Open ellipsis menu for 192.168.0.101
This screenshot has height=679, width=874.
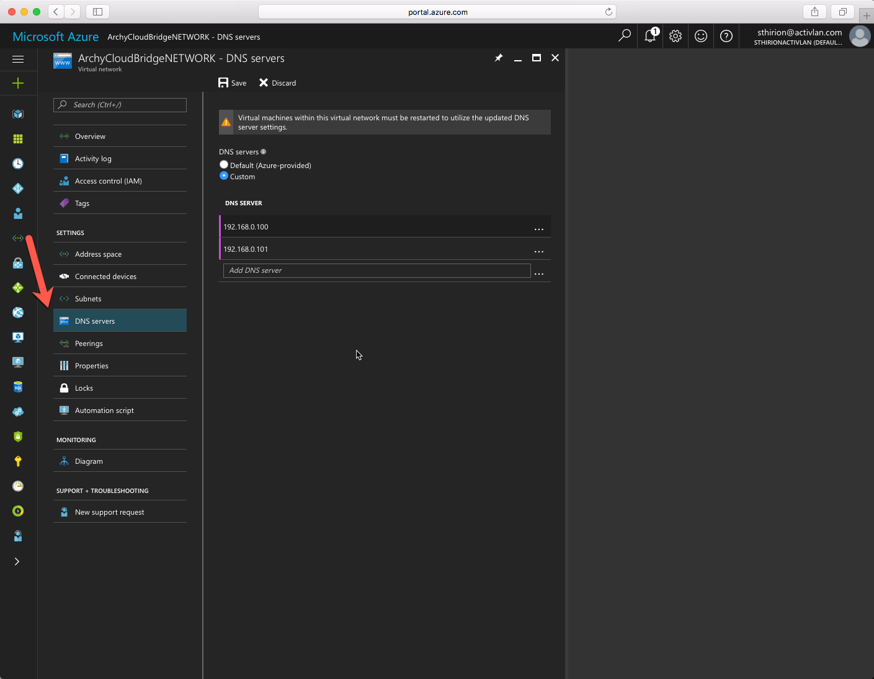539,252
